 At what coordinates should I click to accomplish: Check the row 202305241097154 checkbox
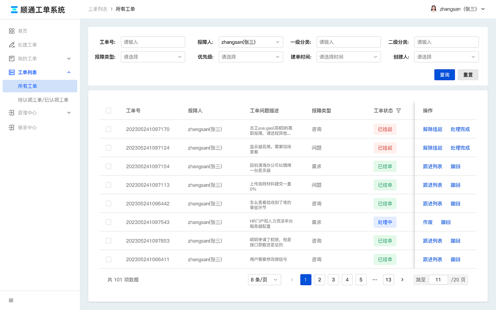tap(108, 167)
